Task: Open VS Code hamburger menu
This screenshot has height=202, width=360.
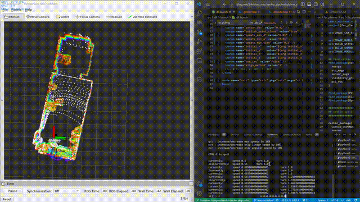Action: [208, 4]
